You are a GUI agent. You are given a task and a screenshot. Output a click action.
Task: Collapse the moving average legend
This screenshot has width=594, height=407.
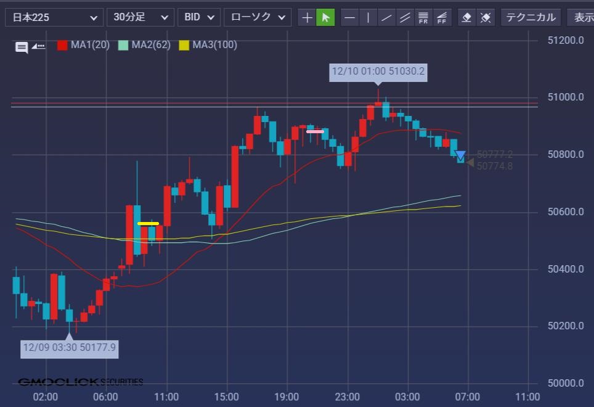39,46
